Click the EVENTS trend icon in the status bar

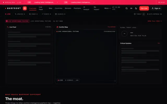pos(43,14)
